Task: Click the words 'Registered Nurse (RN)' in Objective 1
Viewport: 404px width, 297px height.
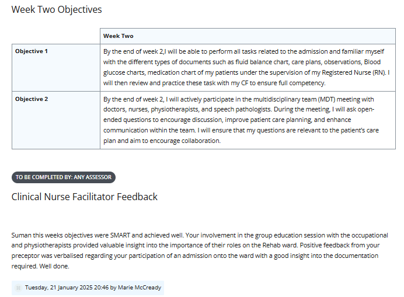Action: pyautogui.click(x=354, y=72)
